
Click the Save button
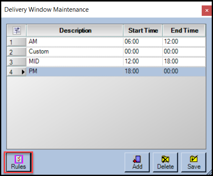coord(194,162)
